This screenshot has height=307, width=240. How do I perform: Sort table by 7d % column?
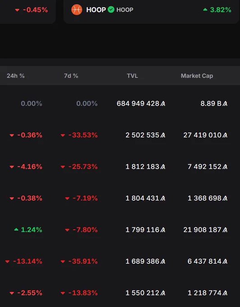tap(71, 76)
